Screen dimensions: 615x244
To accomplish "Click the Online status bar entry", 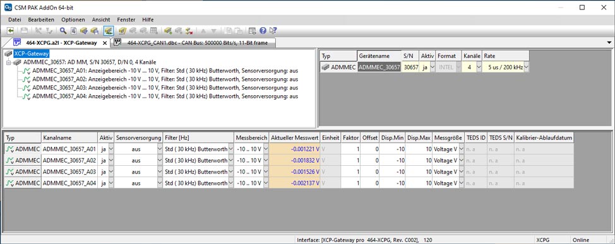I will point(581,240).
